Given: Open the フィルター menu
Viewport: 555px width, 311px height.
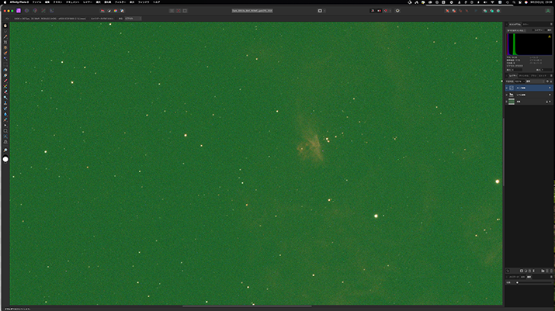Looking at the screenshot, I should click(x=120, y=3).
